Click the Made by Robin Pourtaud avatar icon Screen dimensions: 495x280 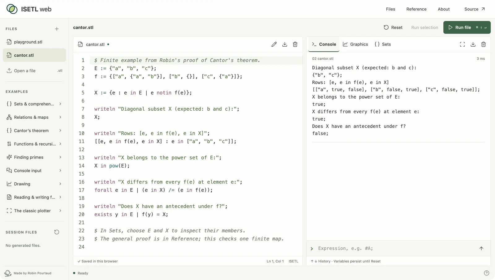click(8, 273)
